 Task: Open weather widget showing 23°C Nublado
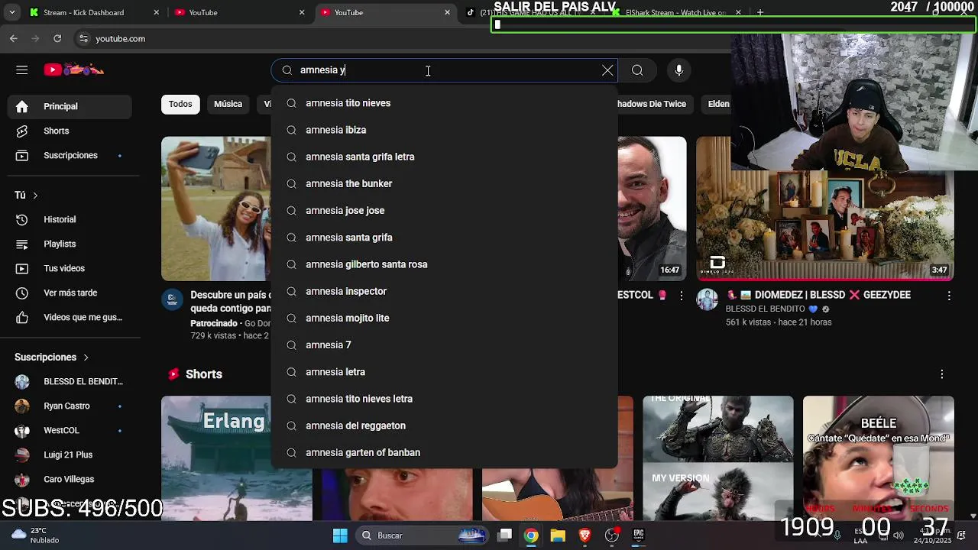[x=35, y=535]
